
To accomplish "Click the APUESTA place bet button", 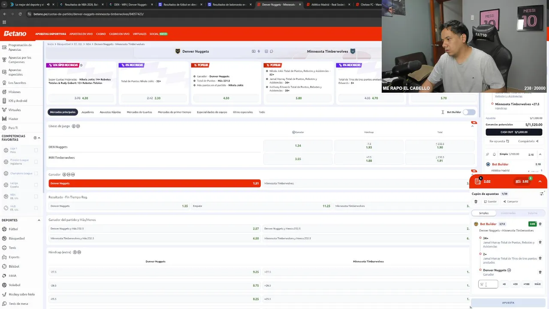I will pos(508,303).
